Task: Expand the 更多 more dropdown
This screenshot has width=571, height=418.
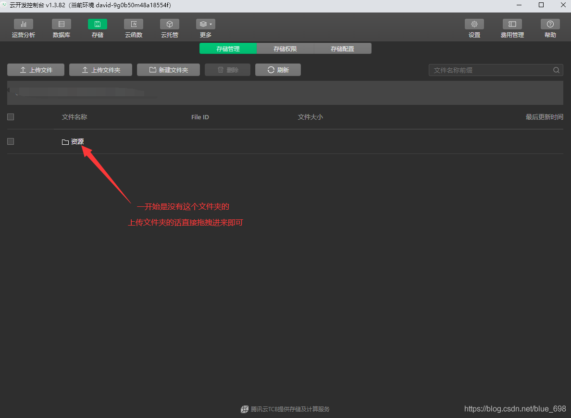Action: [205, 29]
